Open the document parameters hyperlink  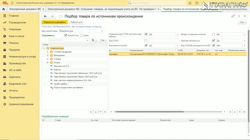point(73,26)
